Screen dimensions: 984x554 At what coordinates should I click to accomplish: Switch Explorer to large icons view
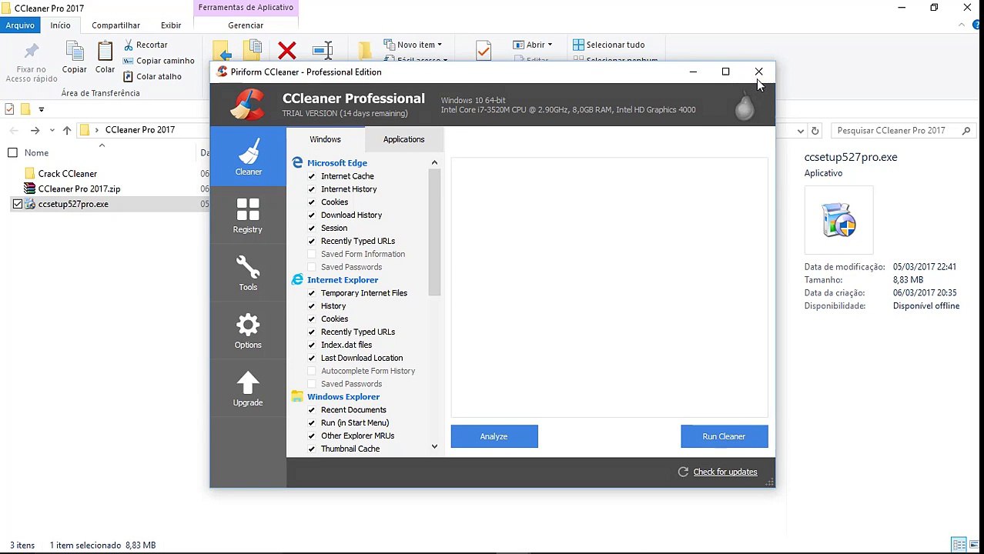coord(973,545)
